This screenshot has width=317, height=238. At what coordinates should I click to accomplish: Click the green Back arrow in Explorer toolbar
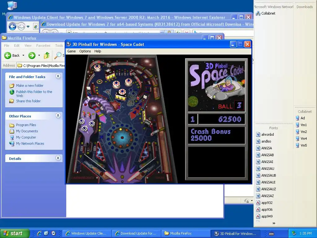tap(8, 55)
